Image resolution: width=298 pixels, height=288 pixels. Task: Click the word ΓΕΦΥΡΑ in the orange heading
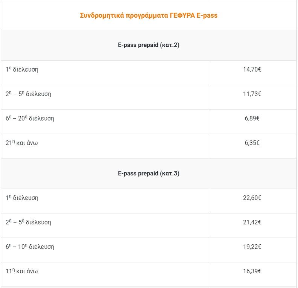(x=182, y=15)
